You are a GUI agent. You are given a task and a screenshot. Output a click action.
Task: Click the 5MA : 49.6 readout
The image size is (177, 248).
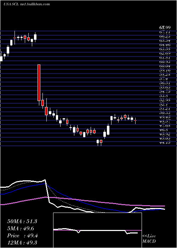click(21, 229)
